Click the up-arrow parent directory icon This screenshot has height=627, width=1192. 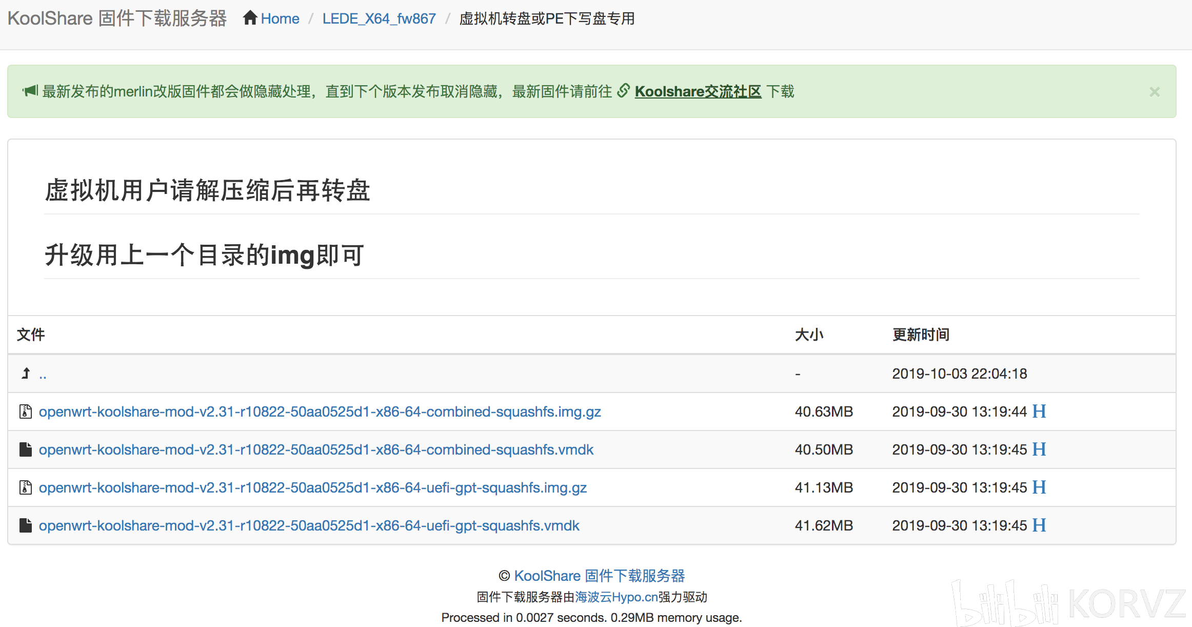click(26, 373)
